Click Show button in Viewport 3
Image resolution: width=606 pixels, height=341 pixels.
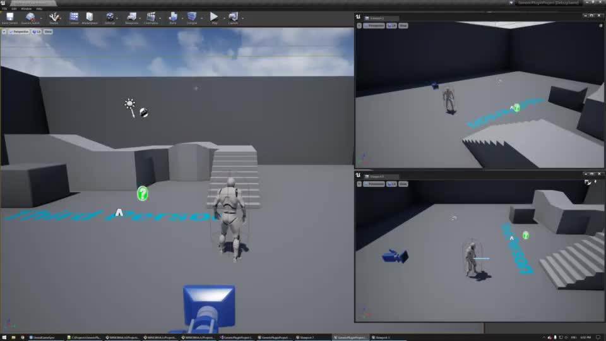(403, 184)
